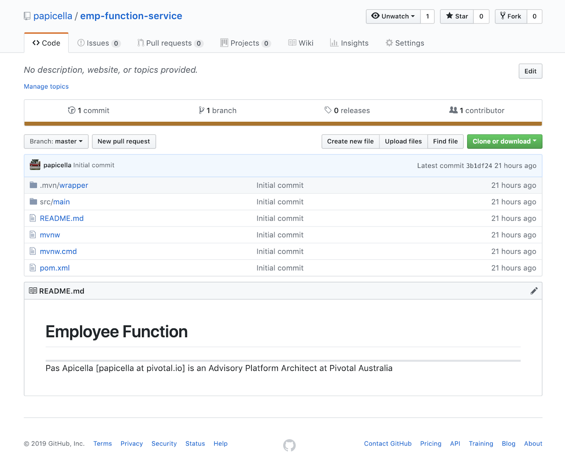Click New pull request button
The image size is (565, 459).
coord(124,141)
